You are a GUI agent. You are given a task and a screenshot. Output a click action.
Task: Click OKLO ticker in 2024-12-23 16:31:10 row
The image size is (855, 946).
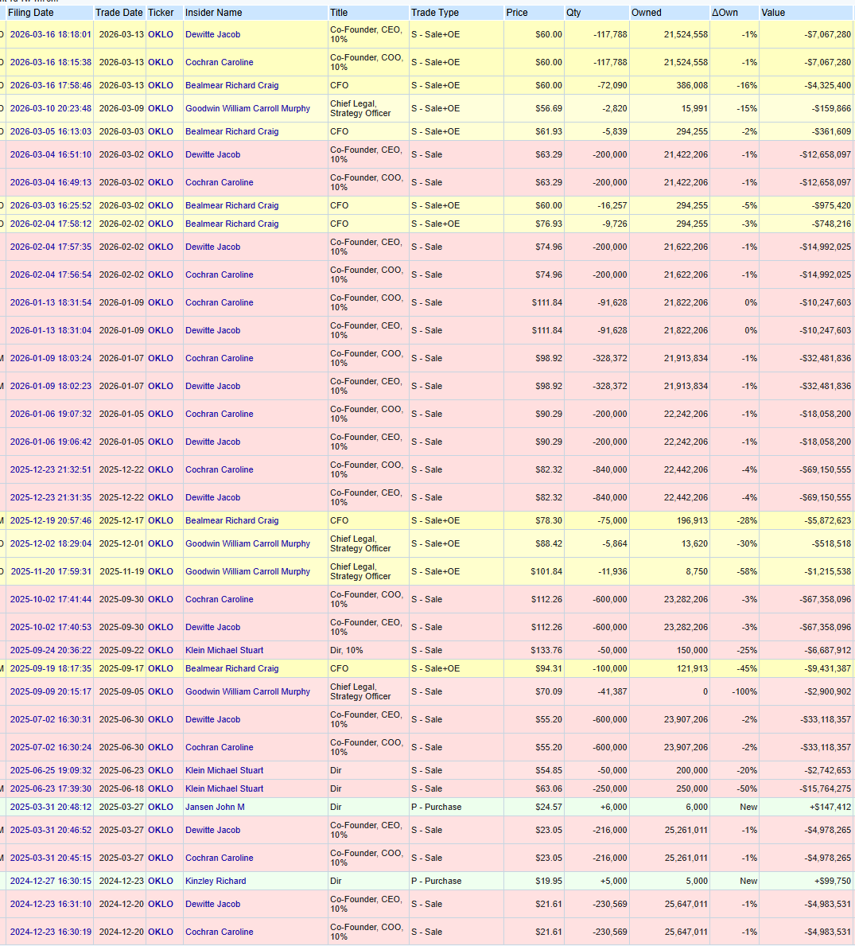click(x=161, y=905)
